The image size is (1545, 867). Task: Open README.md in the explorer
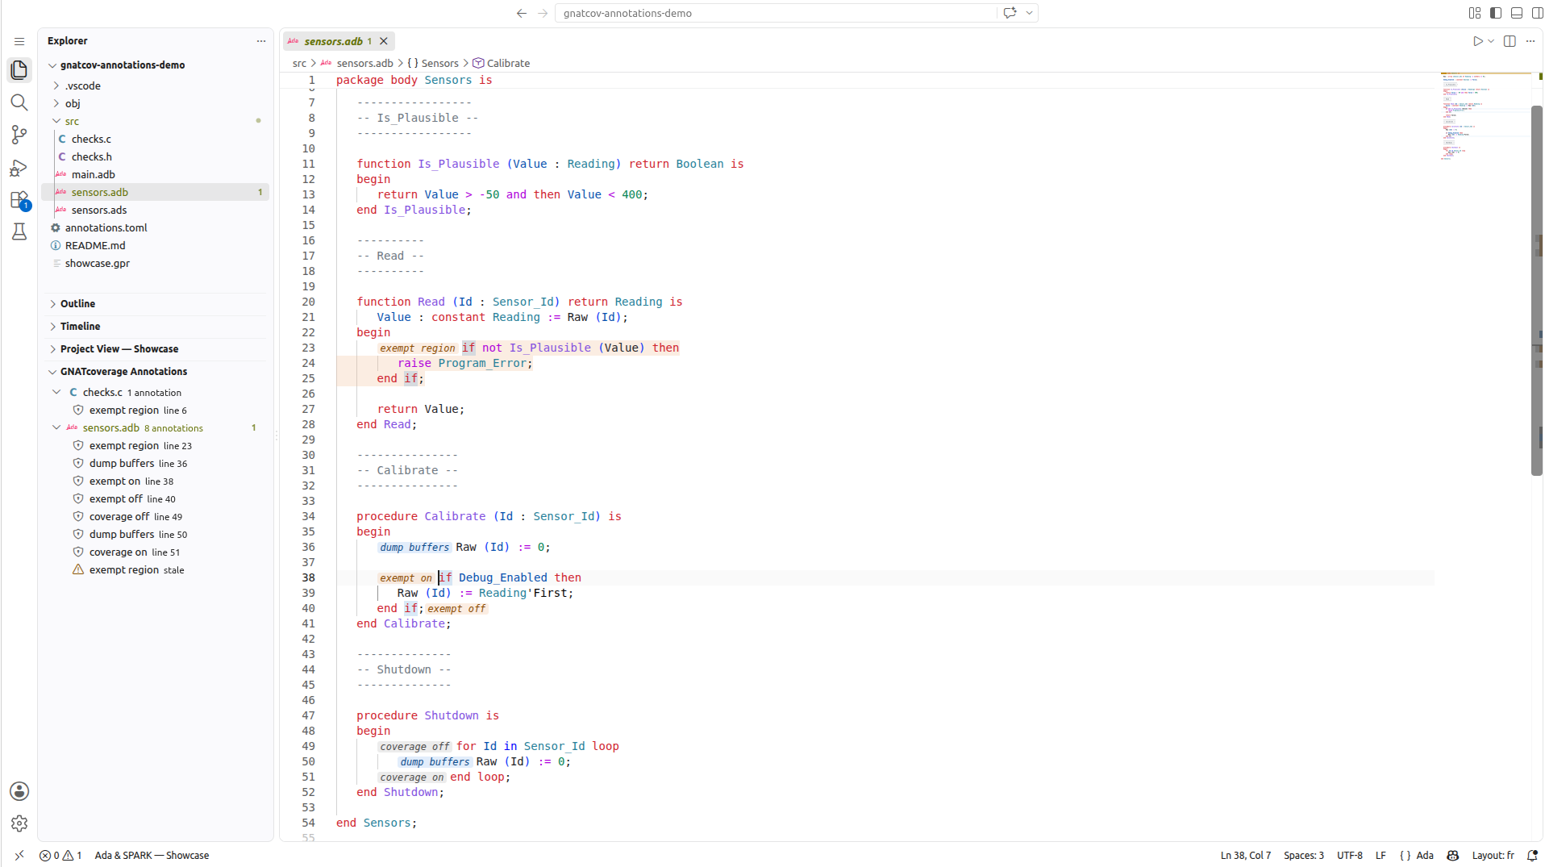click(155, 246)
